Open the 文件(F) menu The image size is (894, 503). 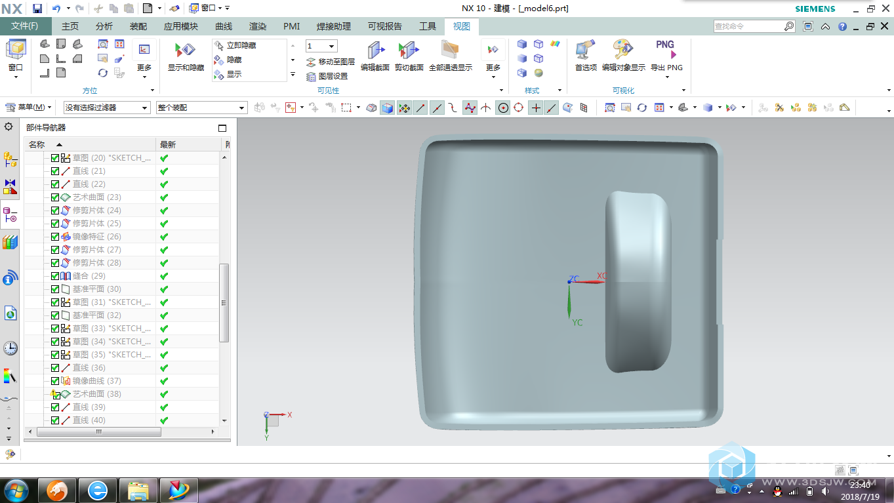25,26
